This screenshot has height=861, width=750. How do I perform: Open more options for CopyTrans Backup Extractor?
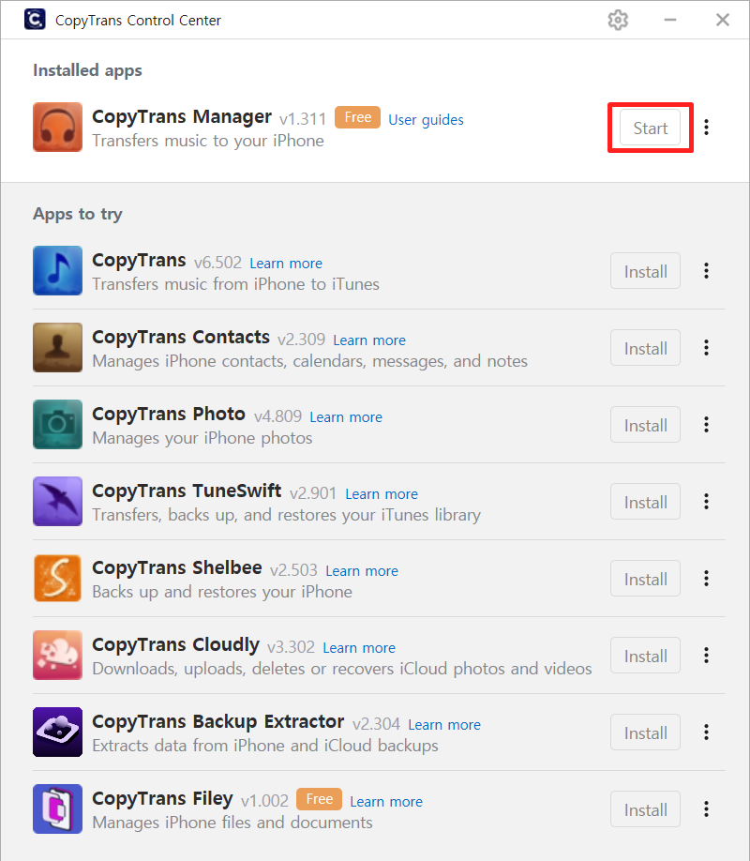coord(707,732)
